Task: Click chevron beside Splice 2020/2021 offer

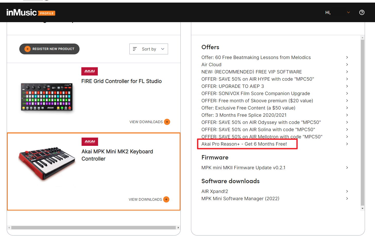Action: [347, 115]
